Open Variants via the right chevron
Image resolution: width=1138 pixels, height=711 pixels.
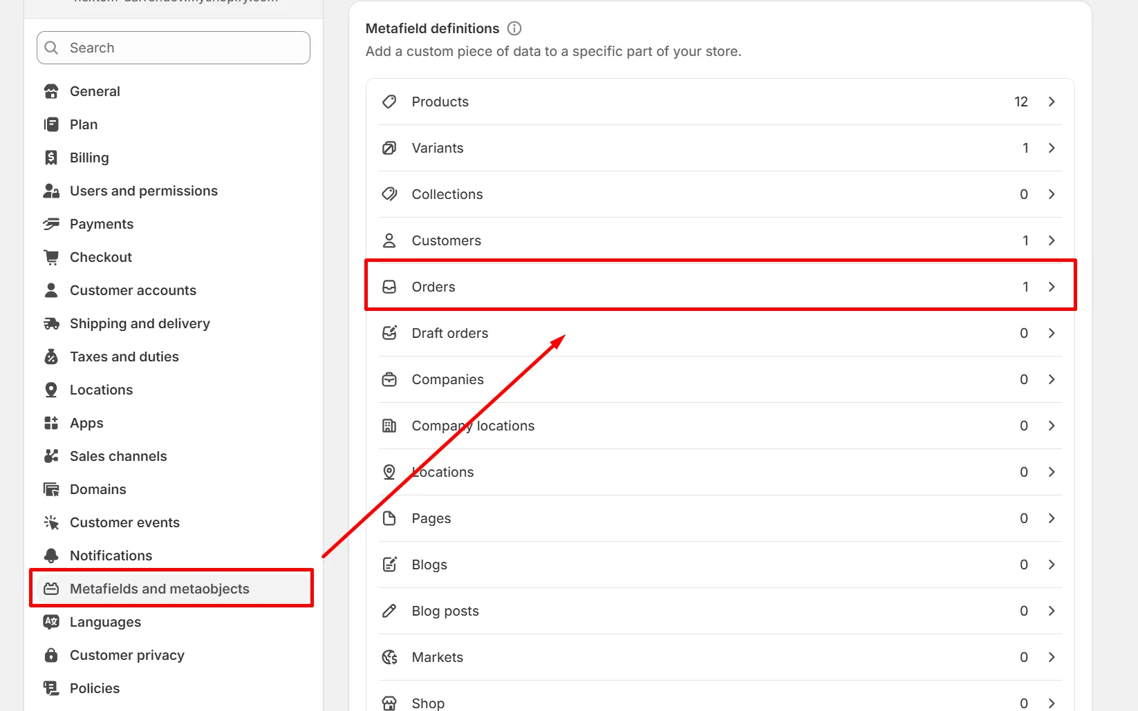coord(1052,148)
